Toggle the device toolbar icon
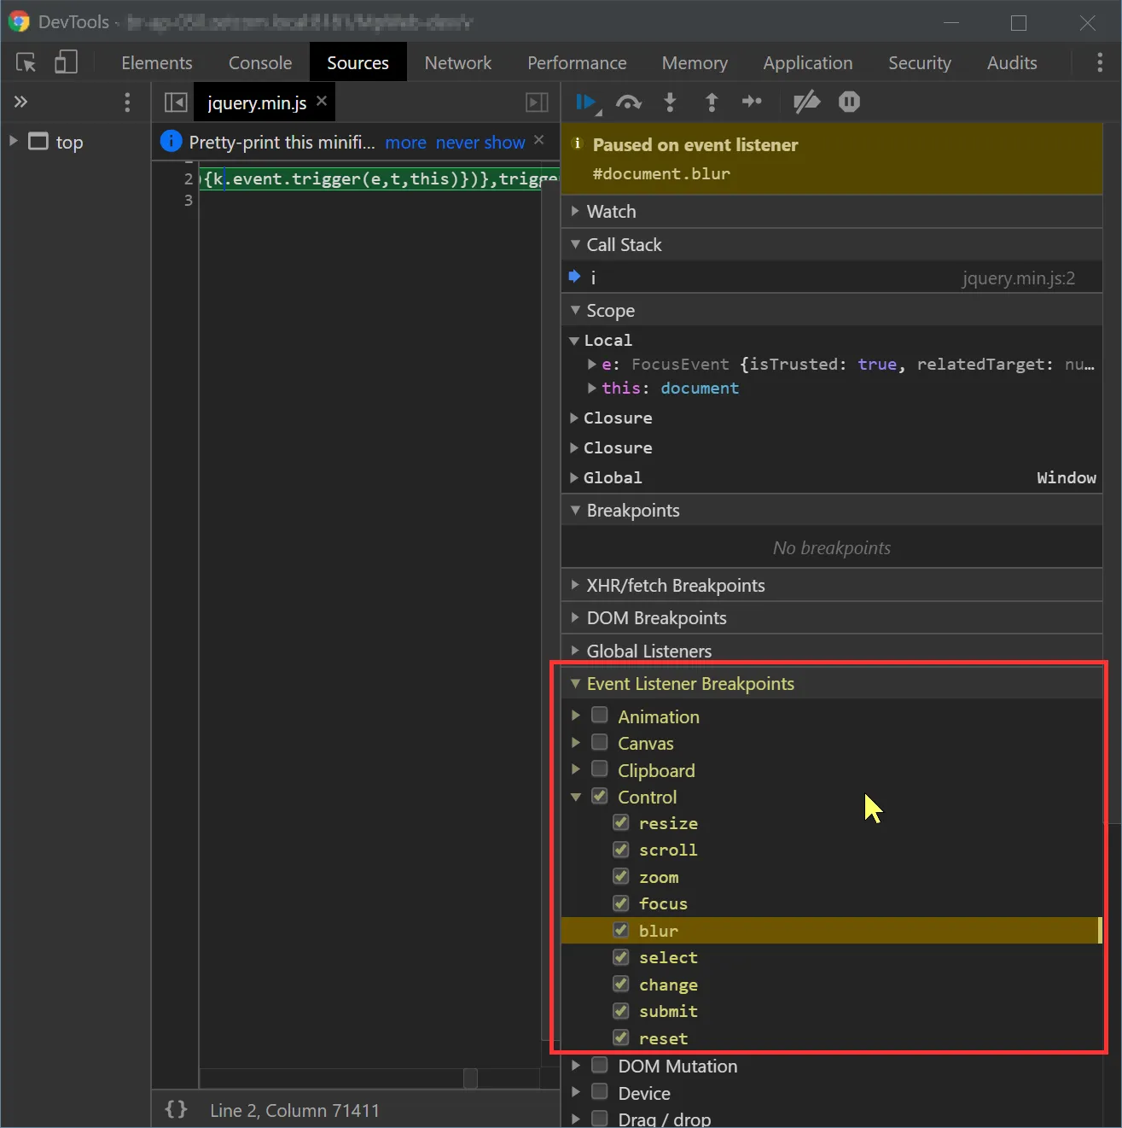Image resolution: width=1122 pixels, height=1128 pixels. point(66,62)
